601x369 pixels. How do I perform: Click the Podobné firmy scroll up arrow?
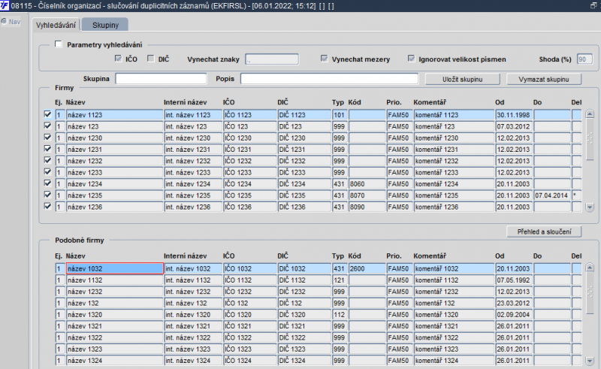(x=590, y=268)
